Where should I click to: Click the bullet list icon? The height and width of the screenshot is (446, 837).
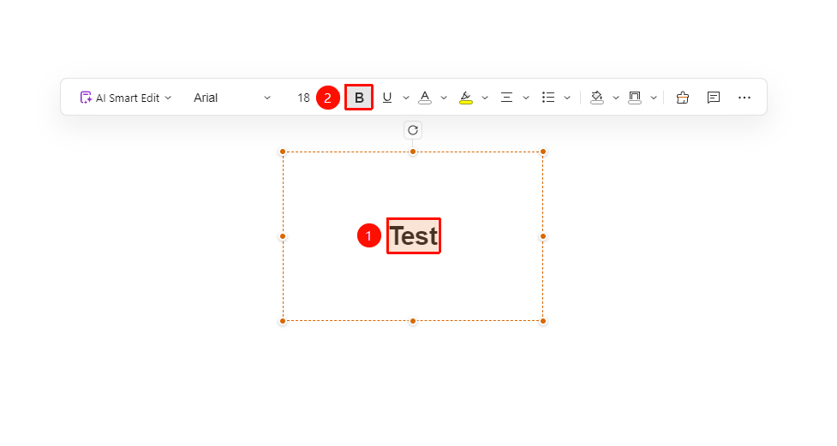point(548,98)
